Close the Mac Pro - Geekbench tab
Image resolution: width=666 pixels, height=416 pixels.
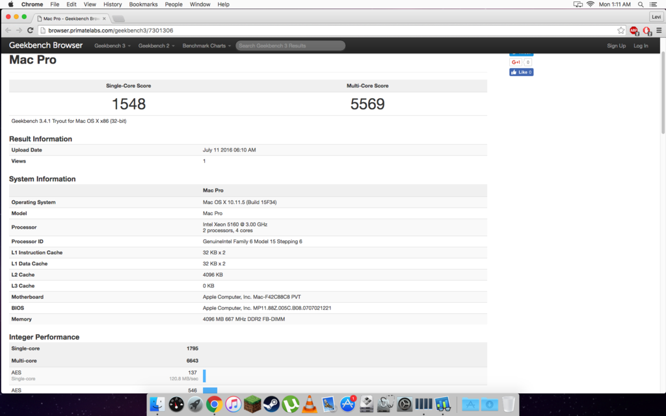point(104,18)
